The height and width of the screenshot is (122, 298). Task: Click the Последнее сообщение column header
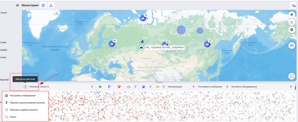[x=210, y=87]
